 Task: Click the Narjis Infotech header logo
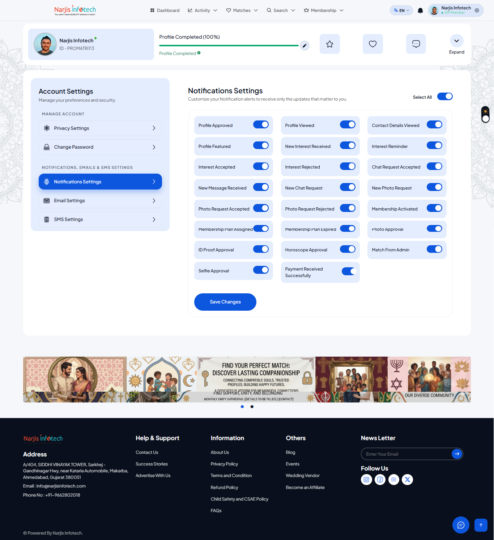[75, 10]
